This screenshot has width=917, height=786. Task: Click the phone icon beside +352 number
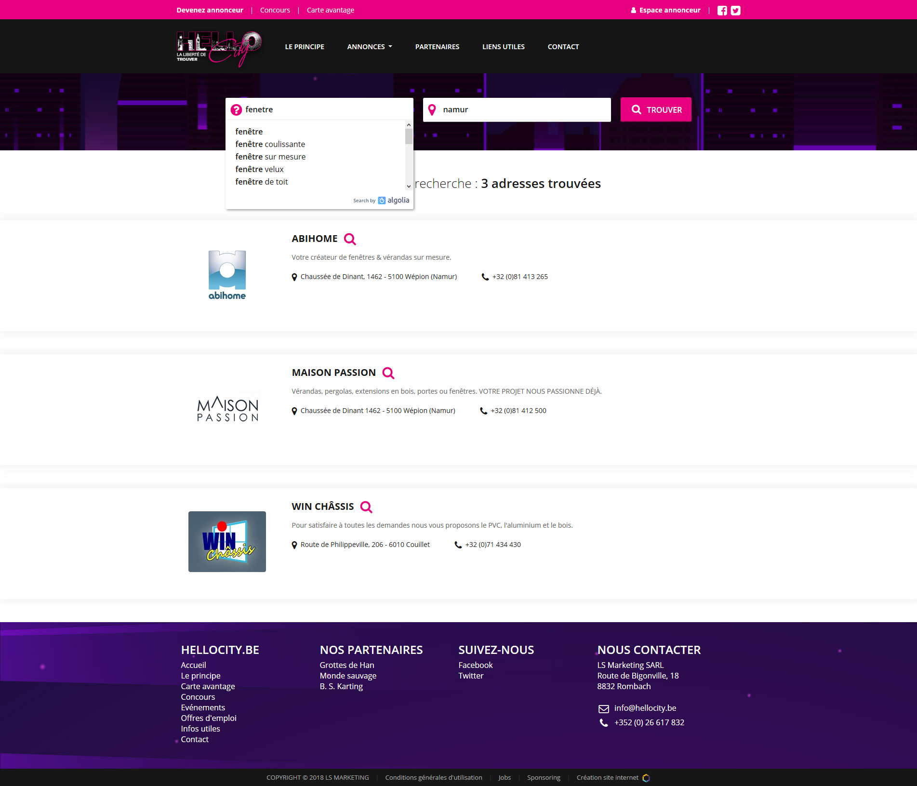604,723
